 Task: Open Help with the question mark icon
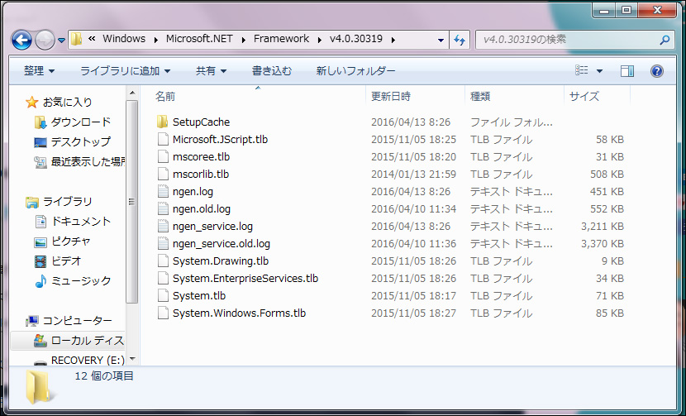[657, 71]
